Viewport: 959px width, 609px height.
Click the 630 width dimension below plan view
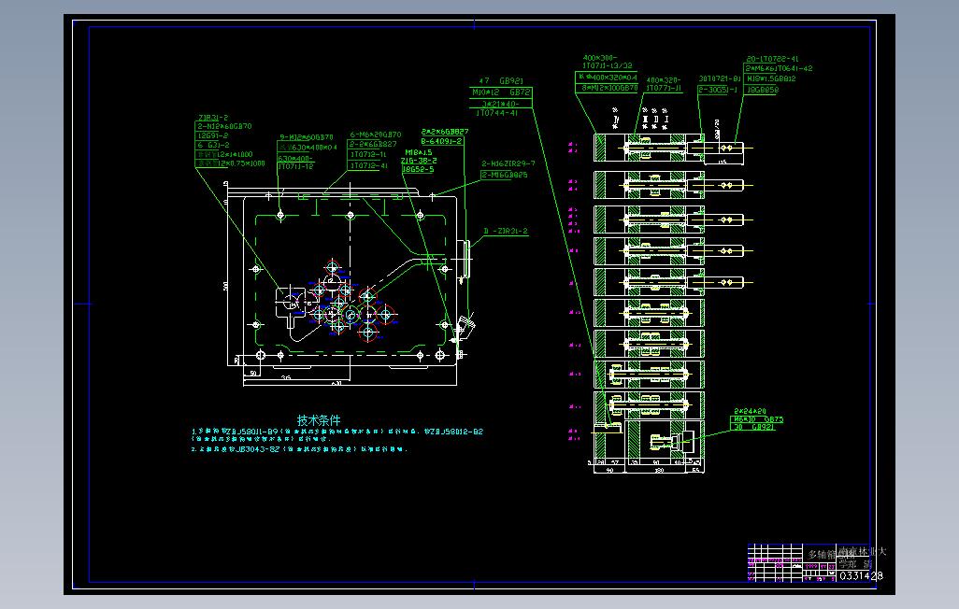pyautogui.click(x=336, y=383)
